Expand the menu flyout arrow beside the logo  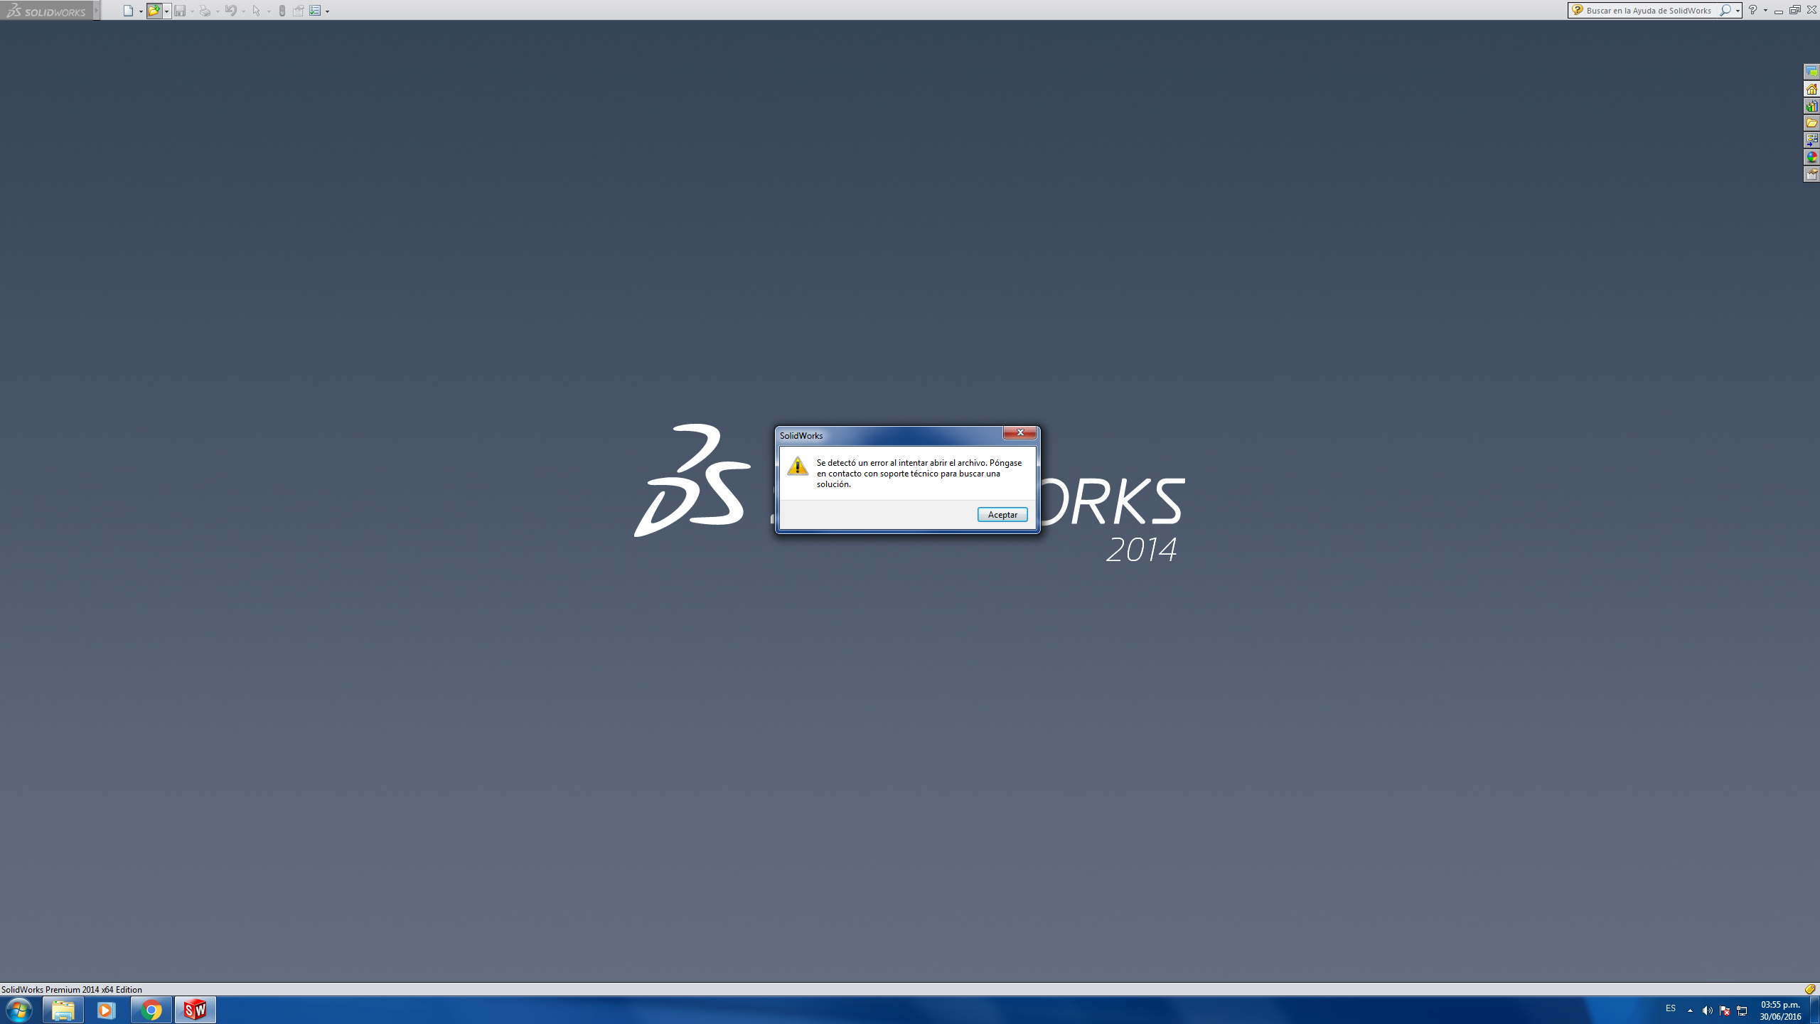coord(97,11)
